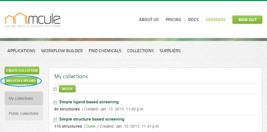The height and width of the screenshot is (132, 267).
Task: Open the SANMARK user profile
Action: (x=216, y=20)
